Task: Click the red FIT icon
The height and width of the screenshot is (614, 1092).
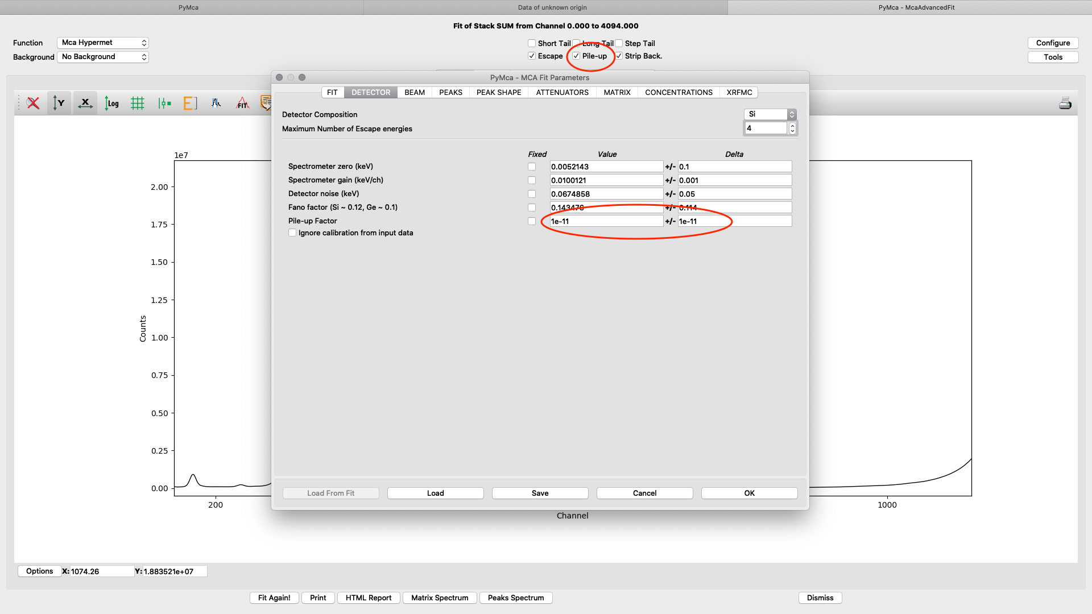Action: [243, 103]
